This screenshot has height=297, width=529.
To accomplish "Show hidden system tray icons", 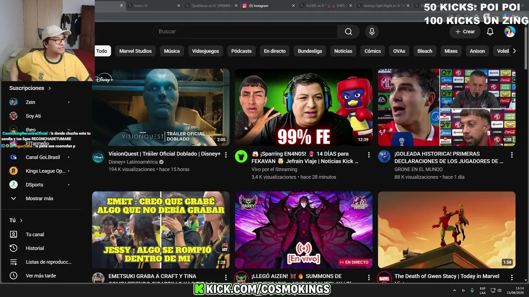I will tap(455, 290).
